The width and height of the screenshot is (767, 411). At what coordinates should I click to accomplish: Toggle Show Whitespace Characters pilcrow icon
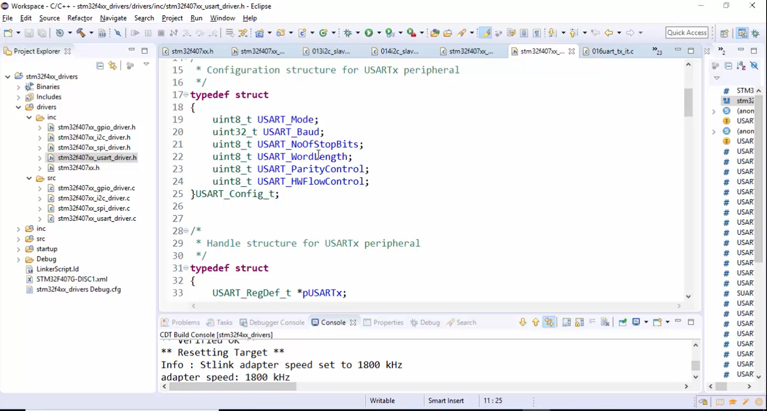537,33
